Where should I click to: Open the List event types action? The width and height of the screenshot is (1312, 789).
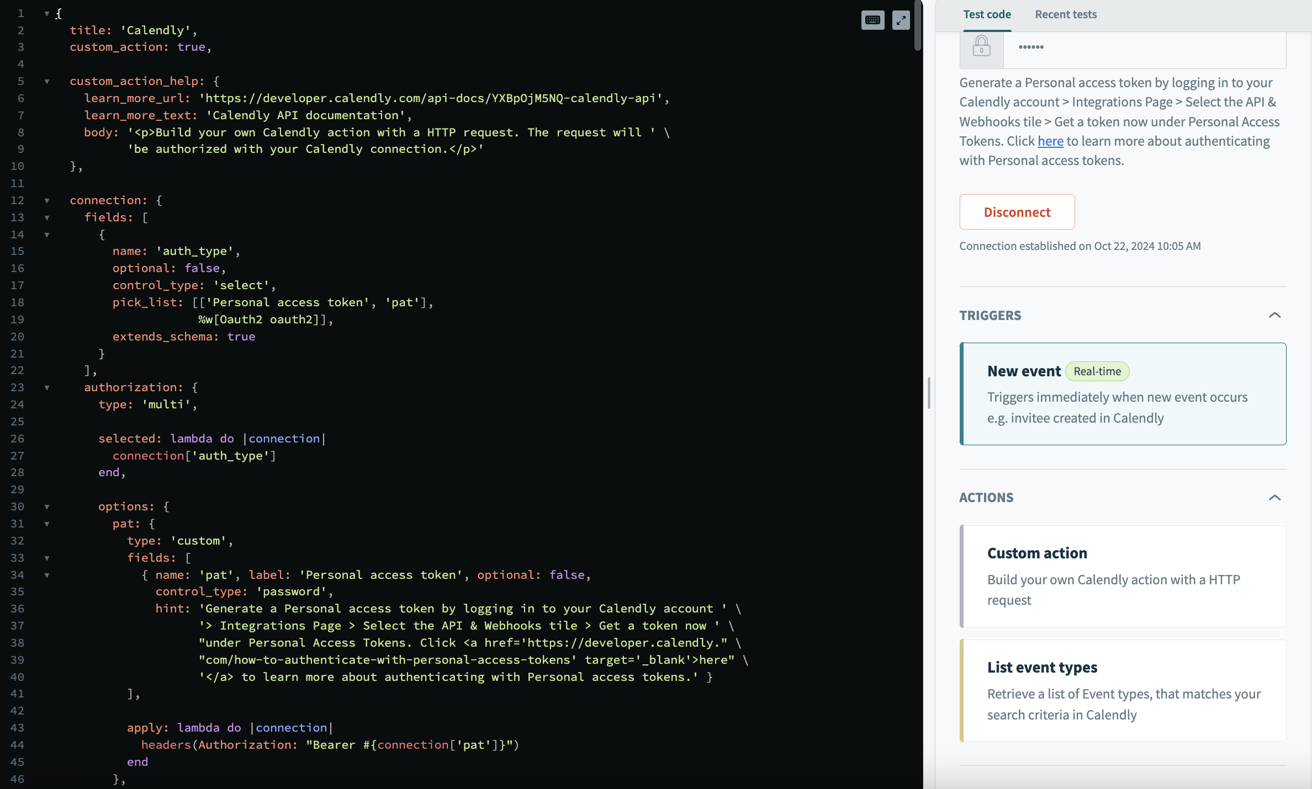point(1123,690)
